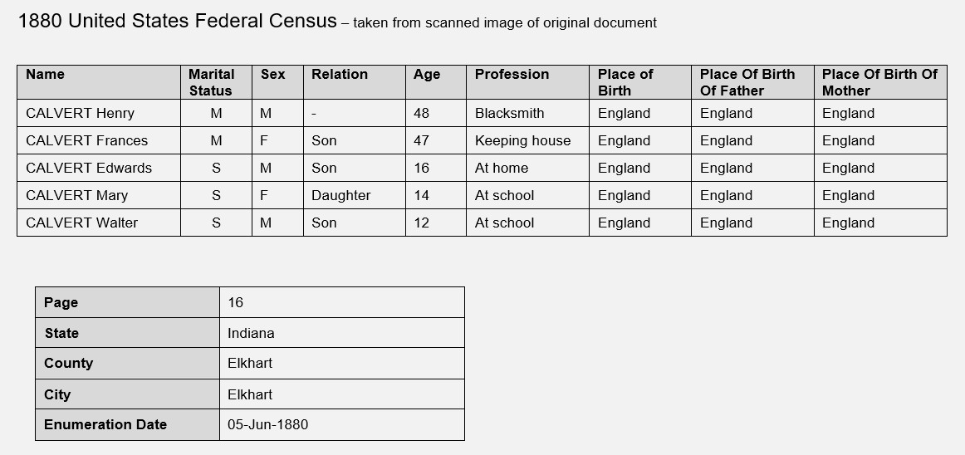Select the Blacksmith profession cell
Screen dimensions: 965x455
pos(527,113)
